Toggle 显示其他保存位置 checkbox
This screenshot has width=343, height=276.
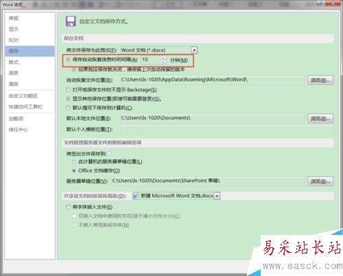(68, 99)
